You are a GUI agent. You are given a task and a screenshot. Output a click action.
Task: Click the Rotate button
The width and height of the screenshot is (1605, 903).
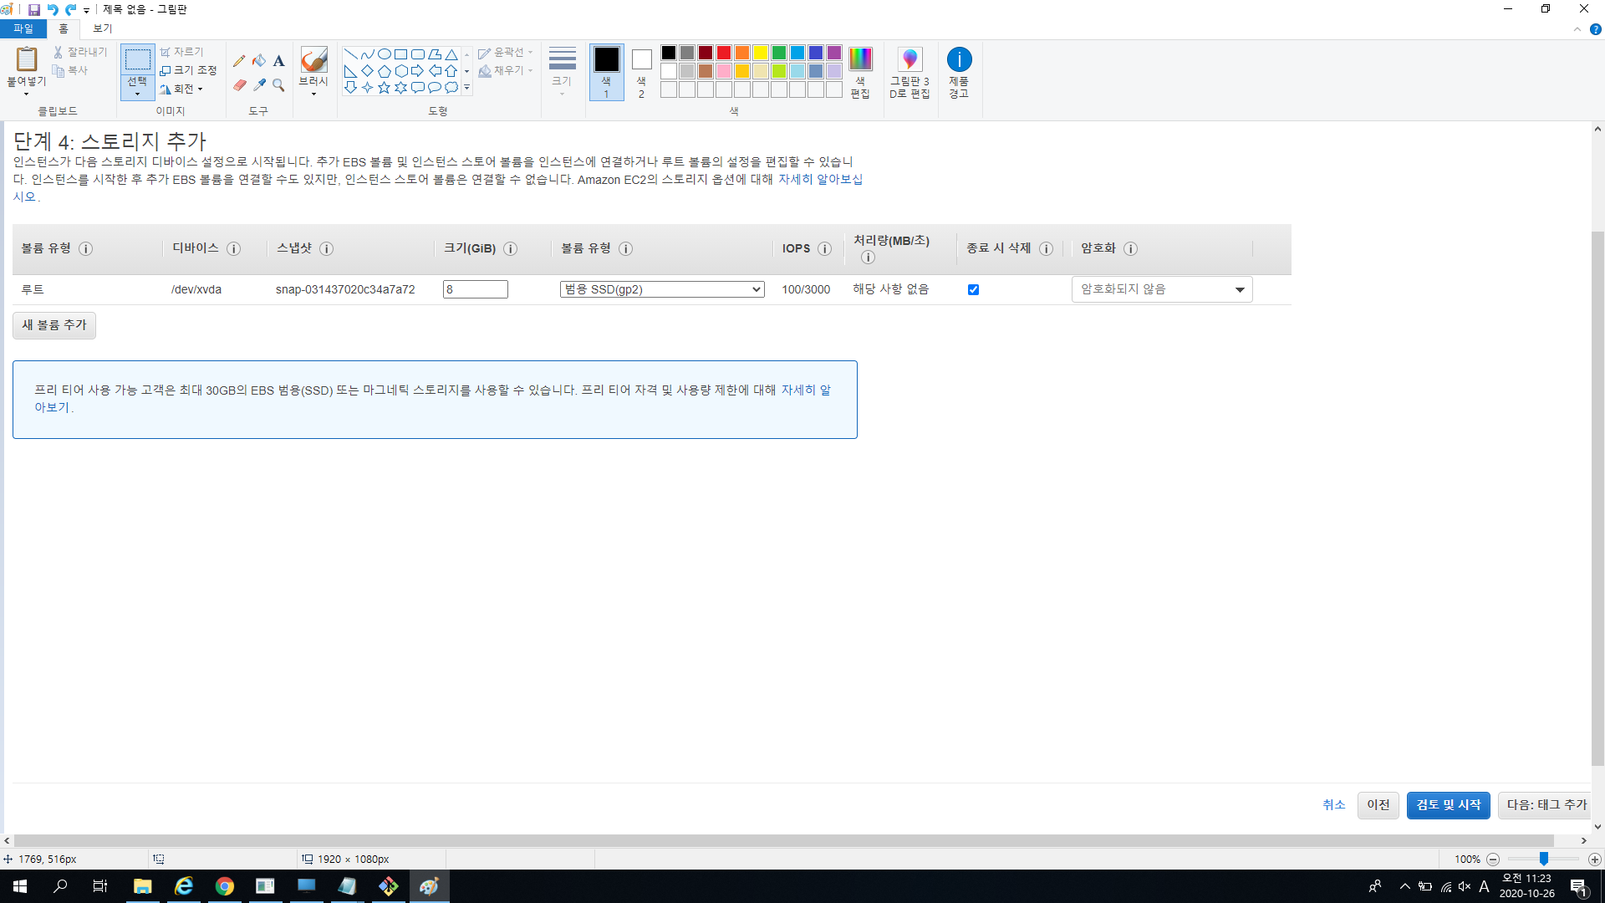(182, 89)
